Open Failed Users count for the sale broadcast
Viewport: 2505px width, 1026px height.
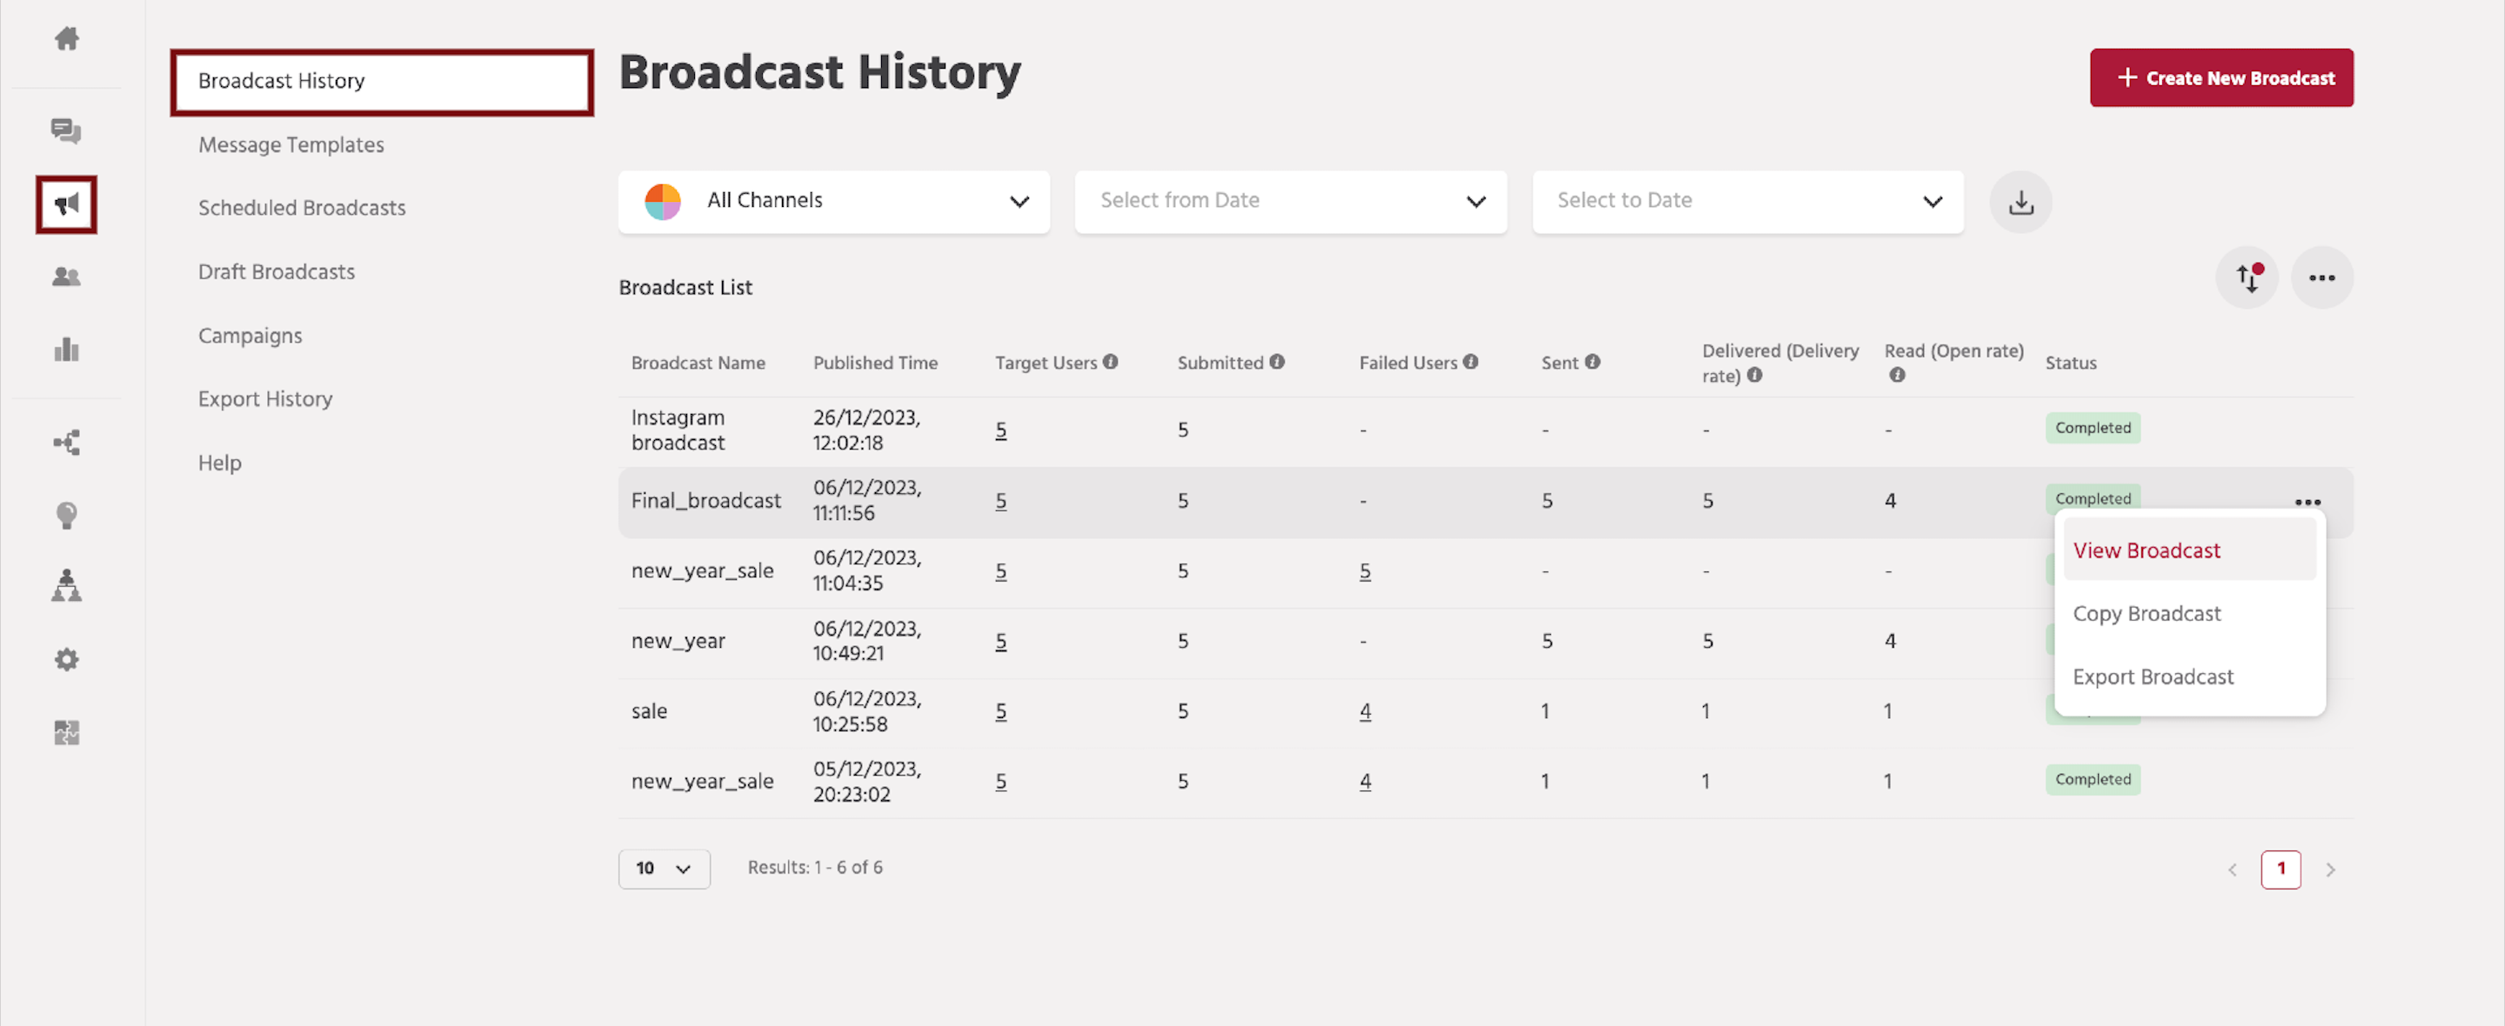click(1366, 711)
